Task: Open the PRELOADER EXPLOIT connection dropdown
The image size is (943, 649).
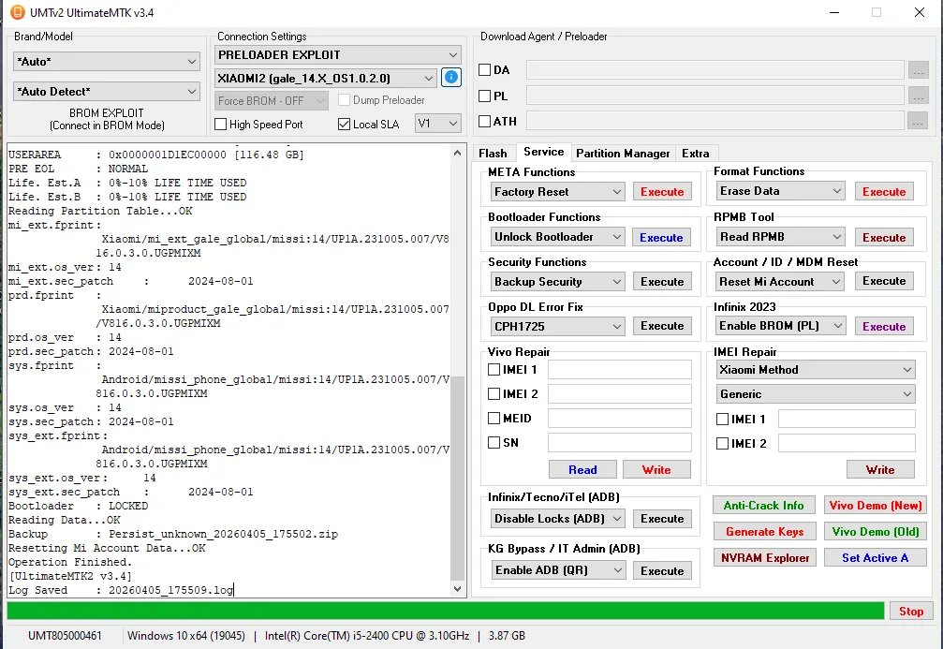Action: click(x=338, y=55)
